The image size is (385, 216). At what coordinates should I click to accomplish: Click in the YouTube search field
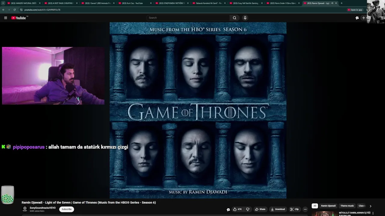(x=188, y=18)
